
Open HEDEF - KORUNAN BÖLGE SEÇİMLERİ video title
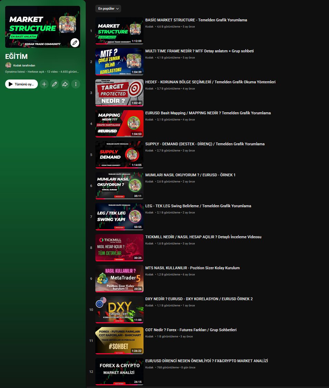(210, 82)
